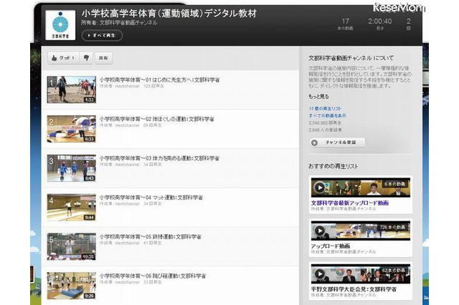Open video thumbnail 5 鉄棒運動
Screen dimensions: 459x305
click(72, 246)
